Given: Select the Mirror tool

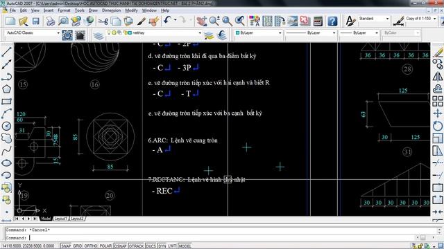Looking at the screenshot, I should [438, 77].
